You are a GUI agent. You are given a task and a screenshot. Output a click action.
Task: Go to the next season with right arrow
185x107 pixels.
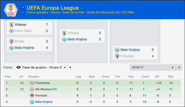coord(179,67)
